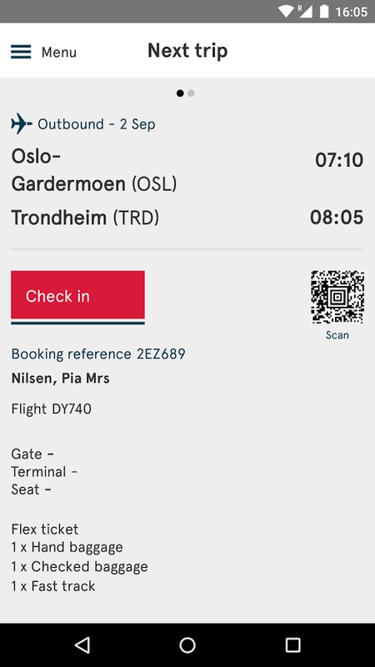Image resolution: width=375 pixels, height=667 pixels.
Task: Select the first page indicator dot
Action: click(180, 93)
